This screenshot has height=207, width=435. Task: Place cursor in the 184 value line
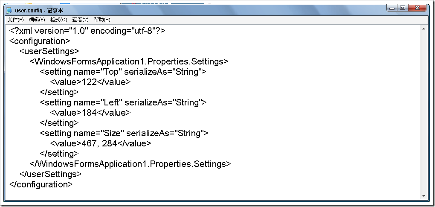pyautogui.click(x=90, y=113)
